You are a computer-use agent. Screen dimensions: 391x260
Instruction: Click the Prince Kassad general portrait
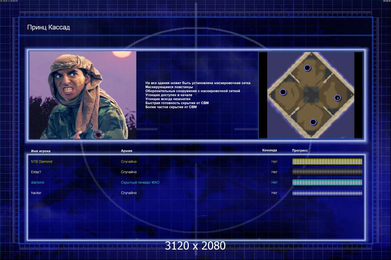tap(83, 95)
